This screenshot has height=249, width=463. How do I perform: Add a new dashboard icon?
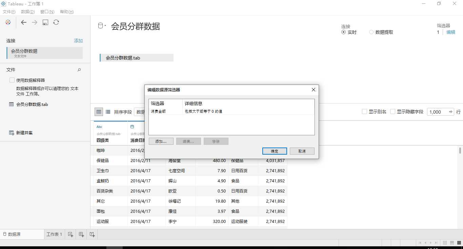[x=81, y=234]
